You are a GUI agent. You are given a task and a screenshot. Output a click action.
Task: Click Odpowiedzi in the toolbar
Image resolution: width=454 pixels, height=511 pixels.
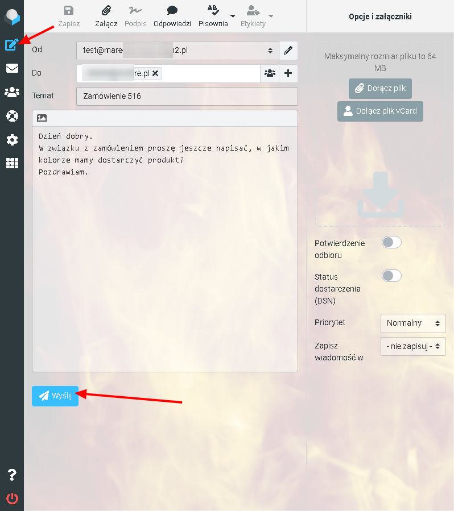tap(172, 16)
